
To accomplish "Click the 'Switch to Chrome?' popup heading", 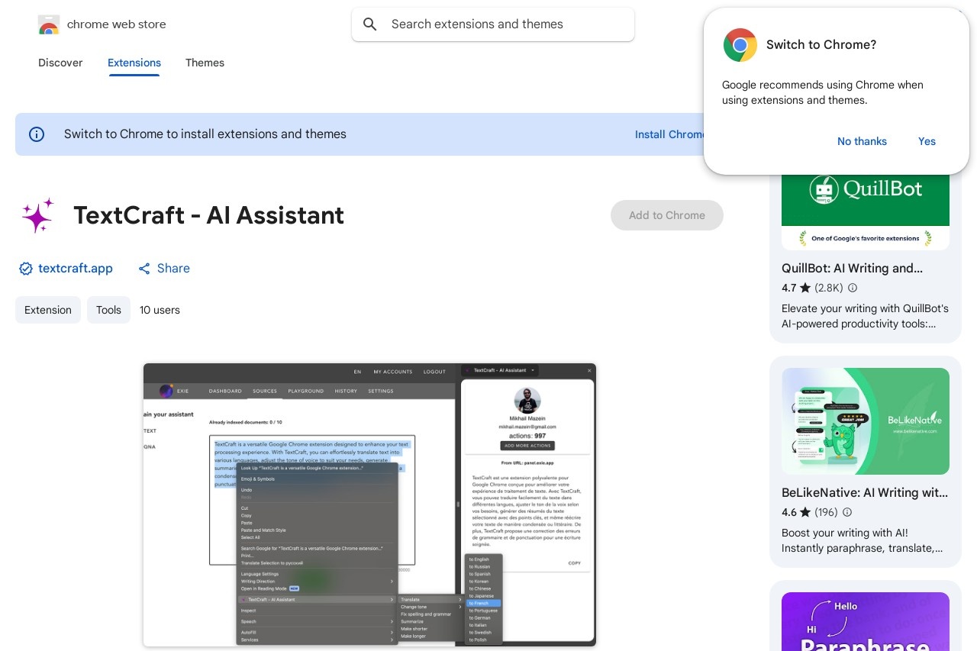I will 821,45.
